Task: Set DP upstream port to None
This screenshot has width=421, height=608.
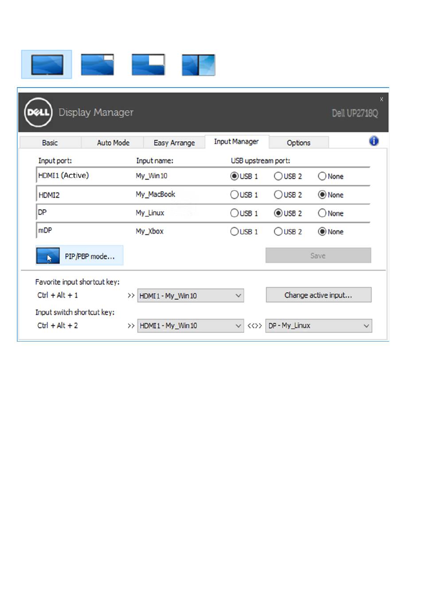Action: click(322, 213)
